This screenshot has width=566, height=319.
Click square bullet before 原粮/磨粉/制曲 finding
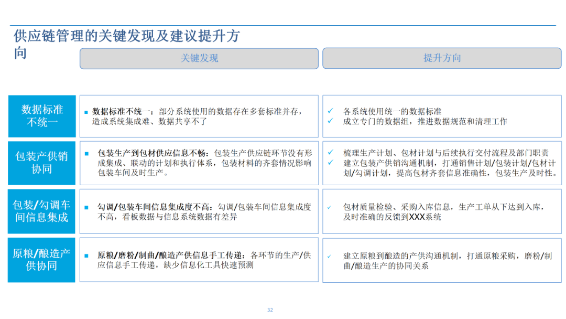coord(86,256)
